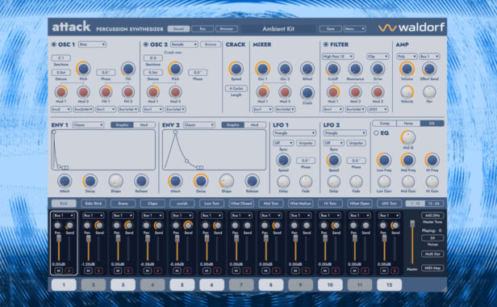Adjust the EQ Mid Q knob

click(408, 138)
